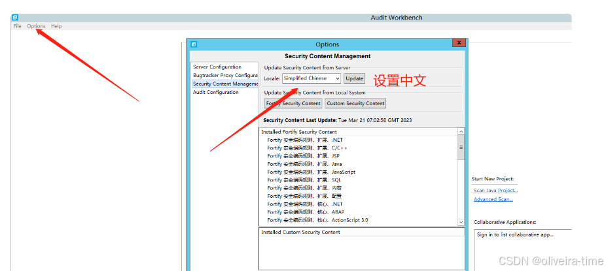Select the Fortify rules row ending in ActionScript 3.0
Viewport: 606px width, 271px height.
click(x=317, y=220)
